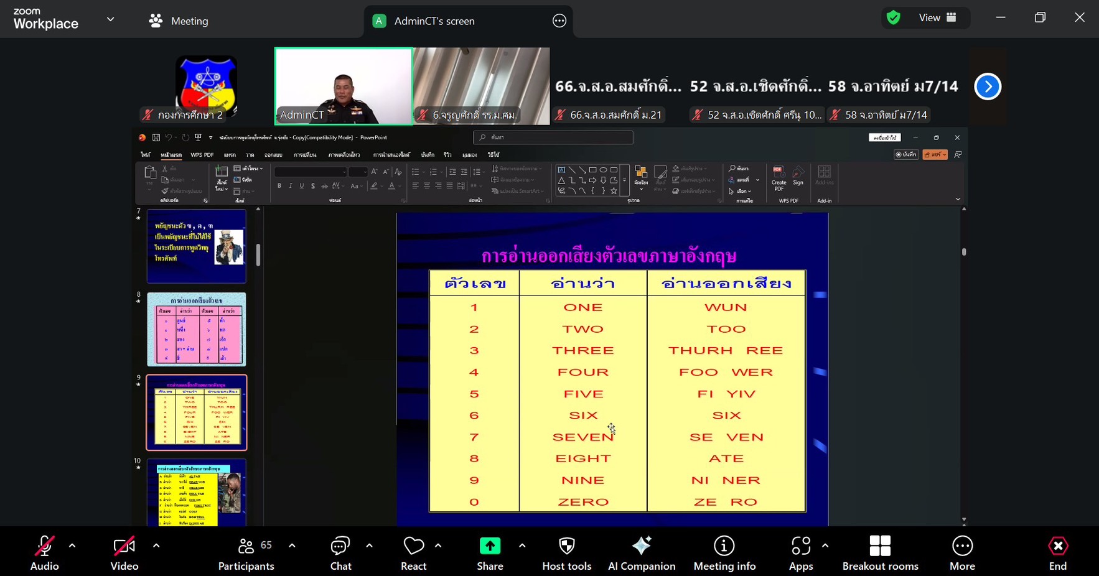Click the green Share screen icon
This screenshot has width=1099, height=576.
[x=490, y=546]
